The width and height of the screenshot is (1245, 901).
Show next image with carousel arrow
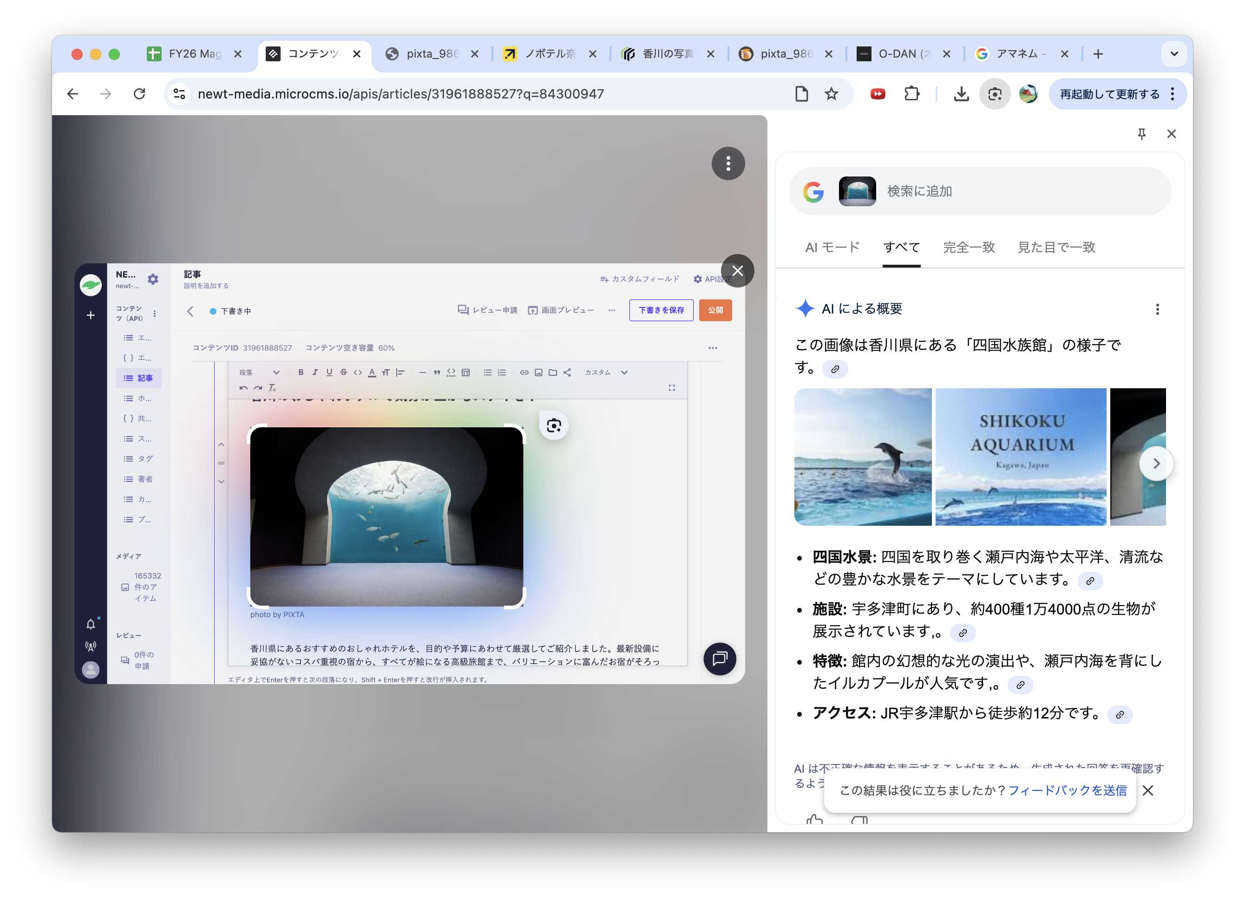pyautogui.click(x=1156, y=464)
